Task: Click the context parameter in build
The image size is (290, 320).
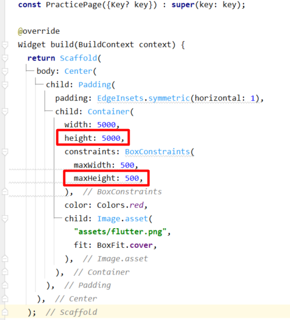Action: (x=155, y=44)
